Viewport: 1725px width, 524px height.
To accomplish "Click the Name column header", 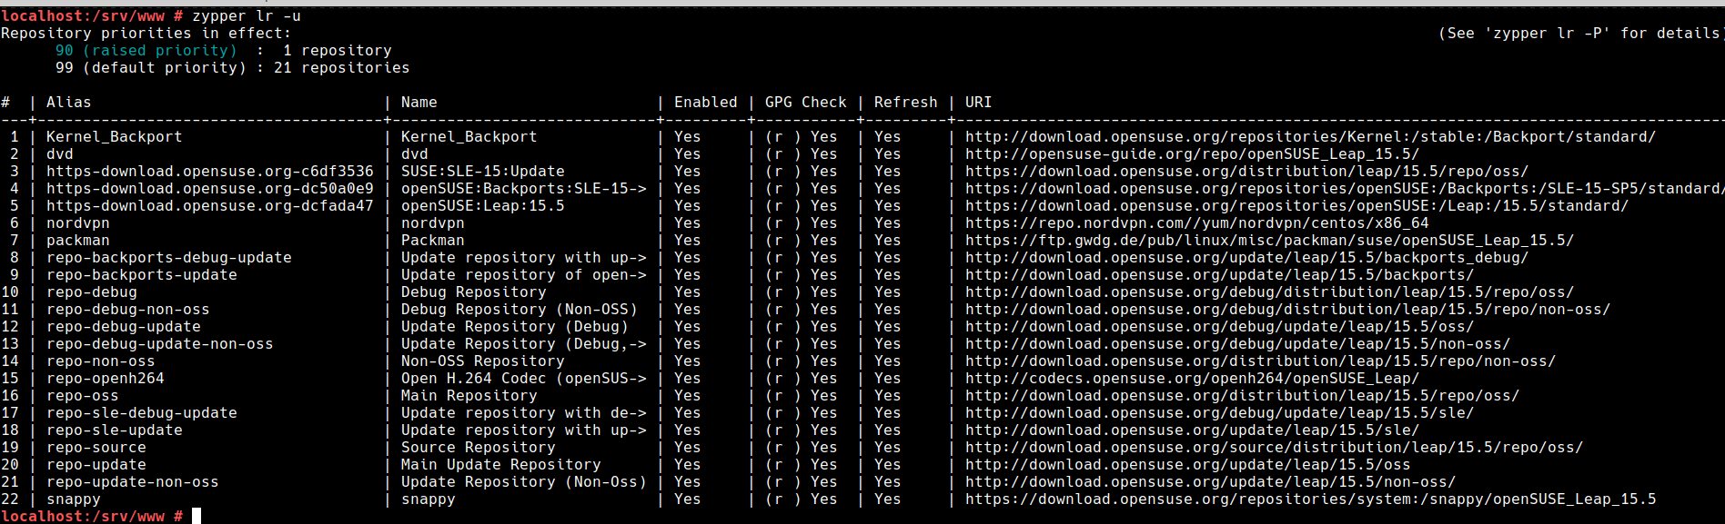I will [x=419, y=103].
